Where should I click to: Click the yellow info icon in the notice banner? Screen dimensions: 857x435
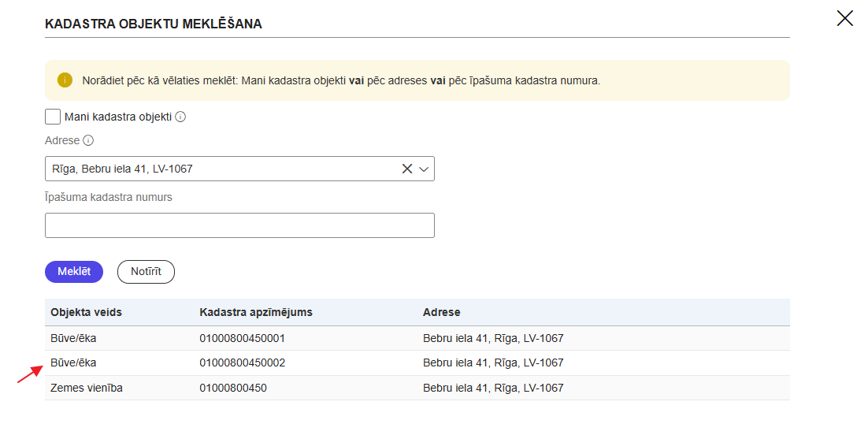point(65,80)
